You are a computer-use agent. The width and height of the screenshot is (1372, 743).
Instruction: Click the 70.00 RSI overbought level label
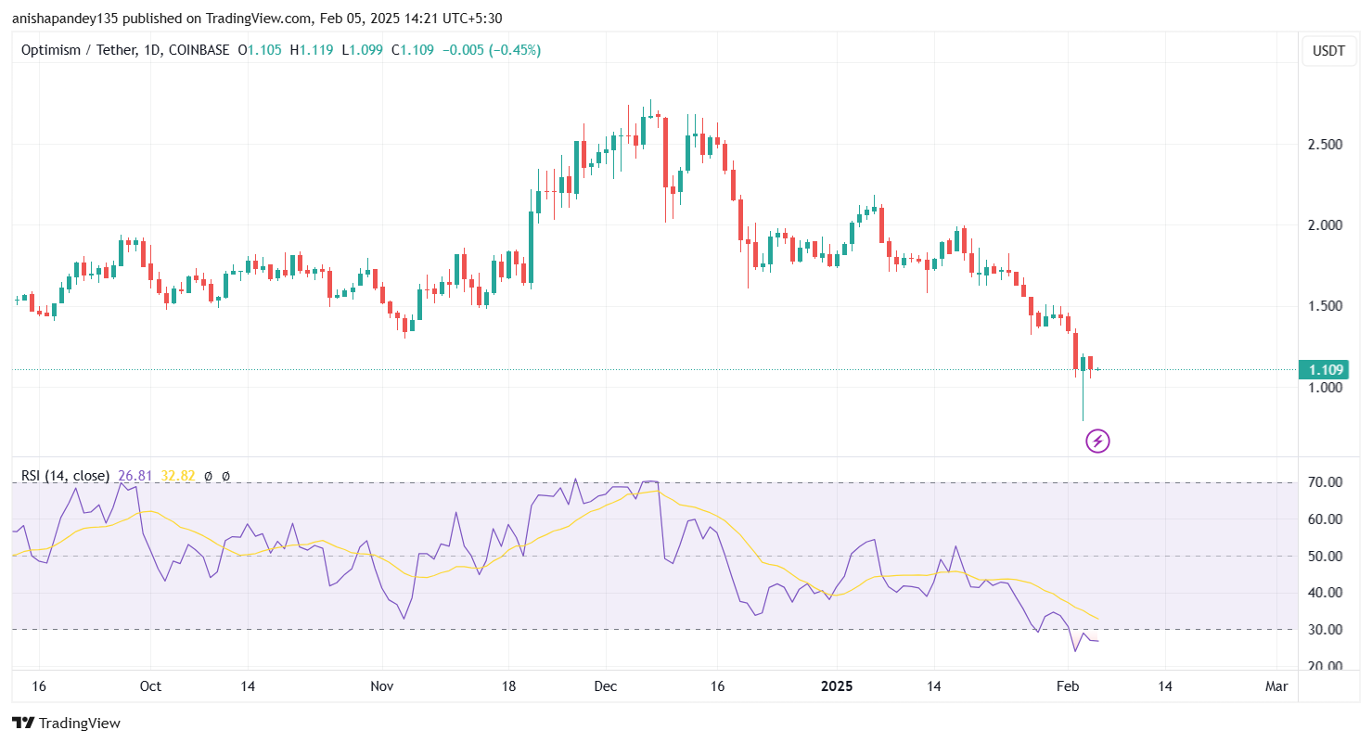[1325, 481]
